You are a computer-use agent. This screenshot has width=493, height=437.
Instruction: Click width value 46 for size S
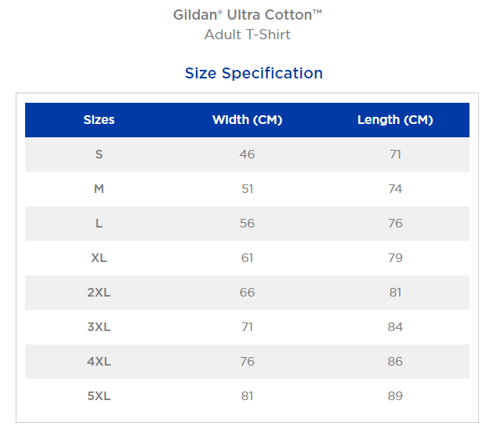[247, 155]
